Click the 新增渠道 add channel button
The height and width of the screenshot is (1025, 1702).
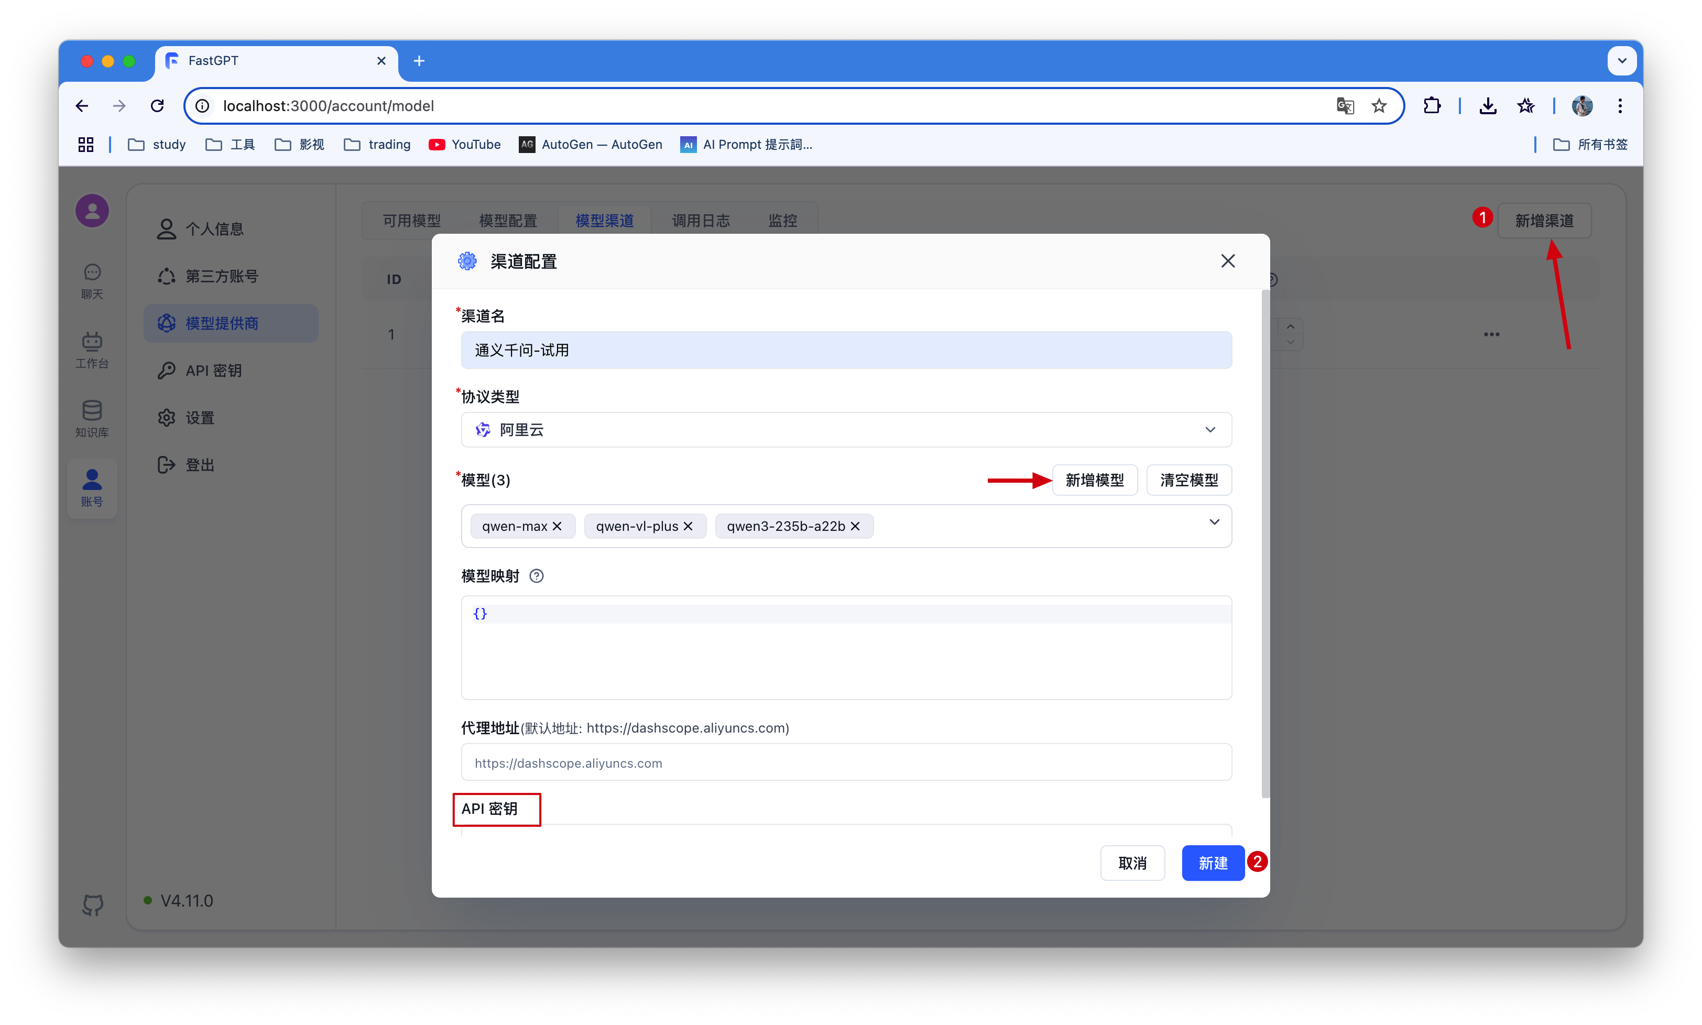pyautogui.click(x=1544, y=220)
